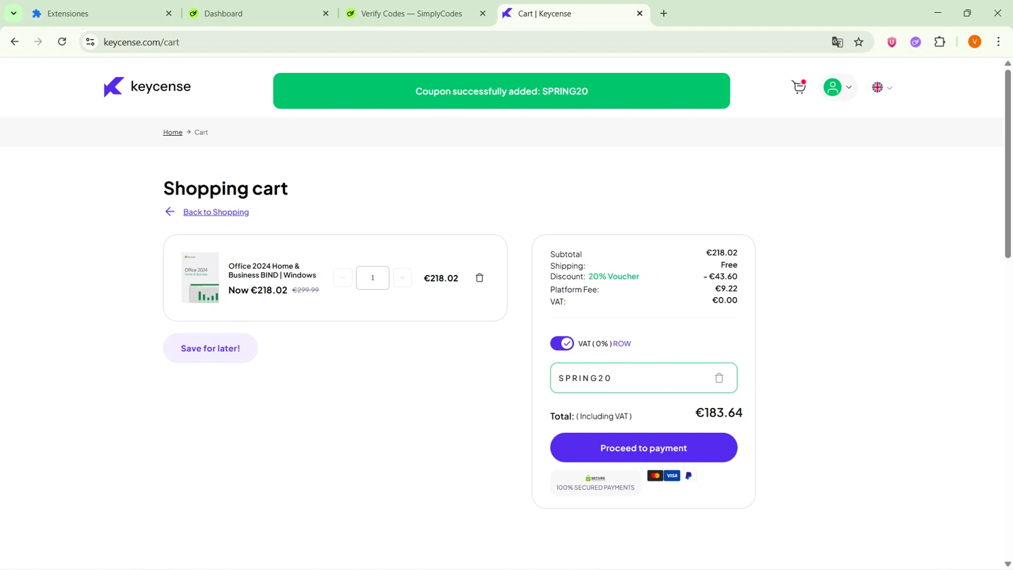Close the Dashboard tab
The width and height of the screenshot is (1013, 570).
coord(326,14)
